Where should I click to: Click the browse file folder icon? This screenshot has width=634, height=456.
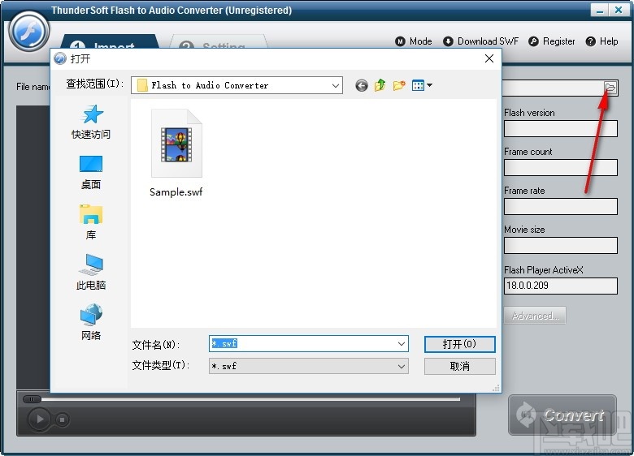tap(610, 87)
